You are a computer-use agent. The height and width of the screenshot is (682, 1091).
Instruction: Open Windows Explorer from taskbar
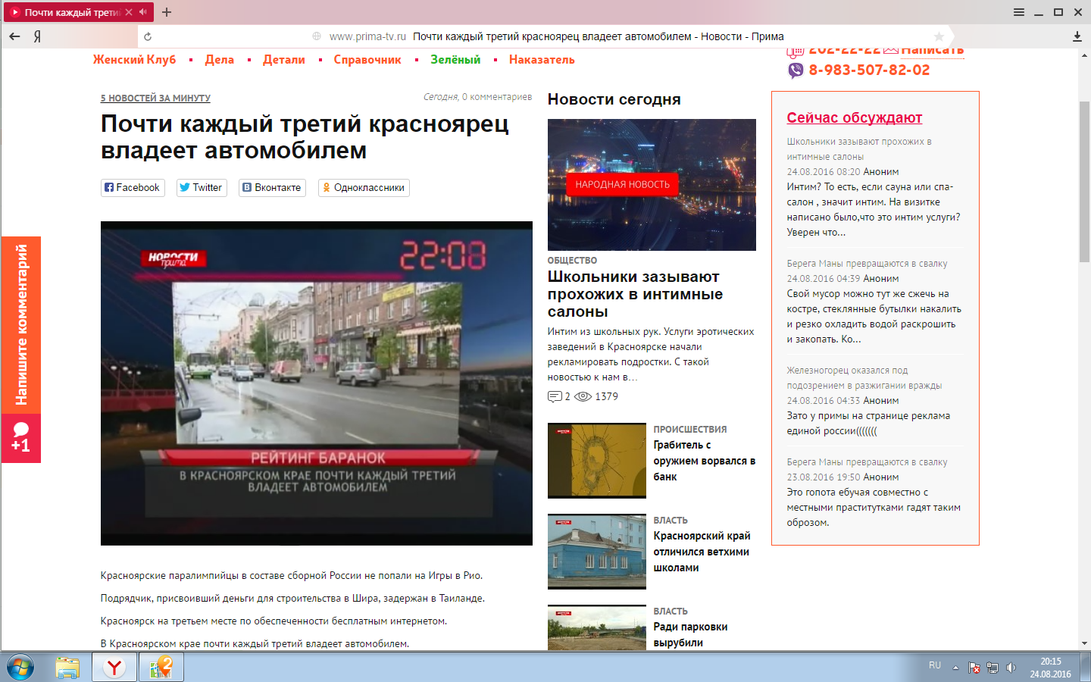(x=67, y=668)
